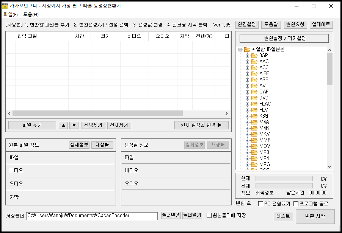Click the ASF folder icon

(x=254, y=80)
